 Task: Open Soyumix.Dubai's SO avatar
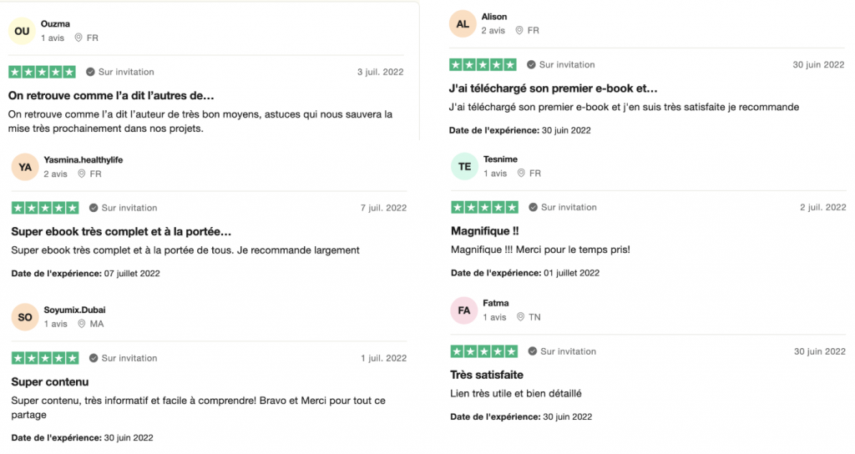pyautogui.click(x=25, y=317)
